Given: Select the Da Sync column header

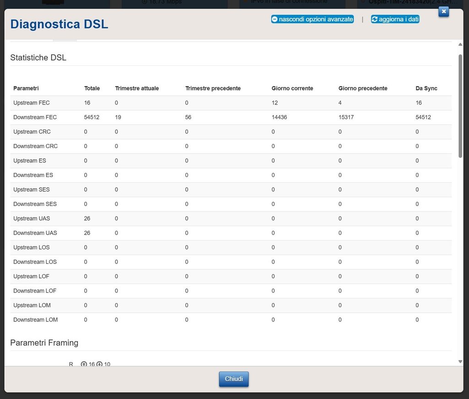Looking at the screenshot, I should 426,88.
